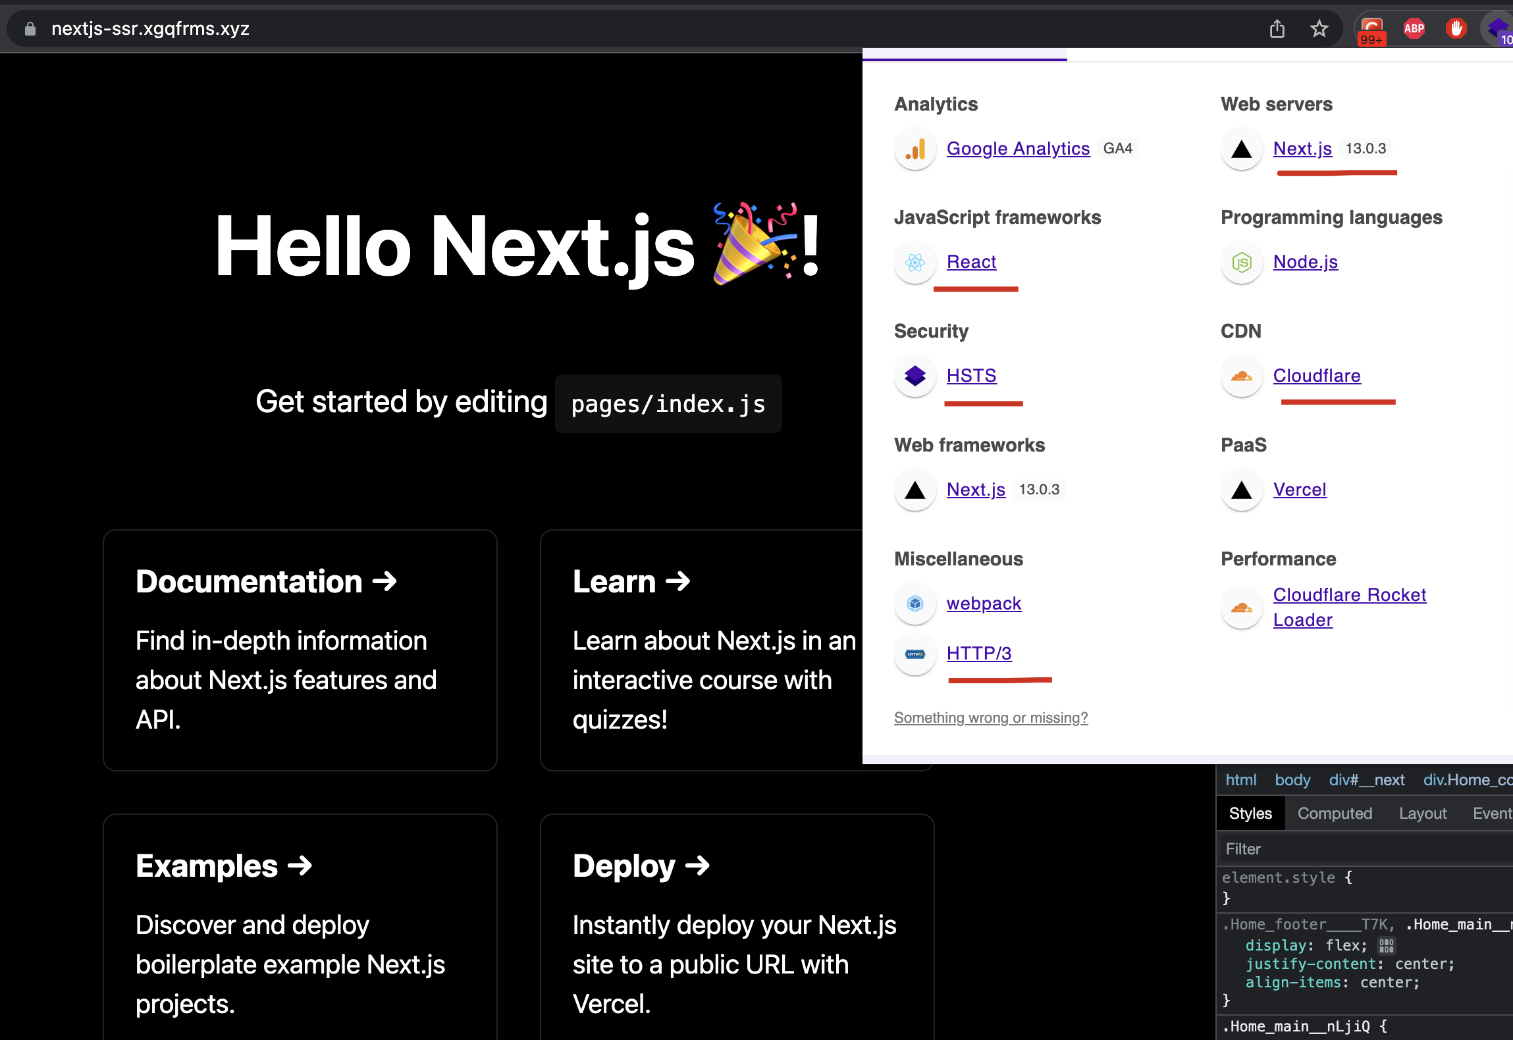The image size is (1513, 1040).
Task: Click the Next.js triangle icon under Web servers
Action: tap(1242, 149)
